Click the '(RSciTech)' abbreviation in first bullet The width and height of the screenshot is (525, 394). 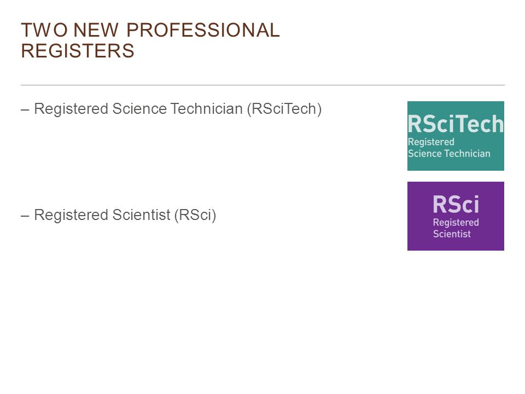tap(284, 109)
